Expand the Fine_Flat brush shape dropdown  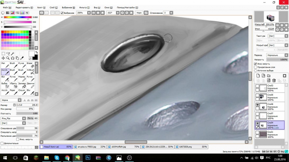click(24, 118)
